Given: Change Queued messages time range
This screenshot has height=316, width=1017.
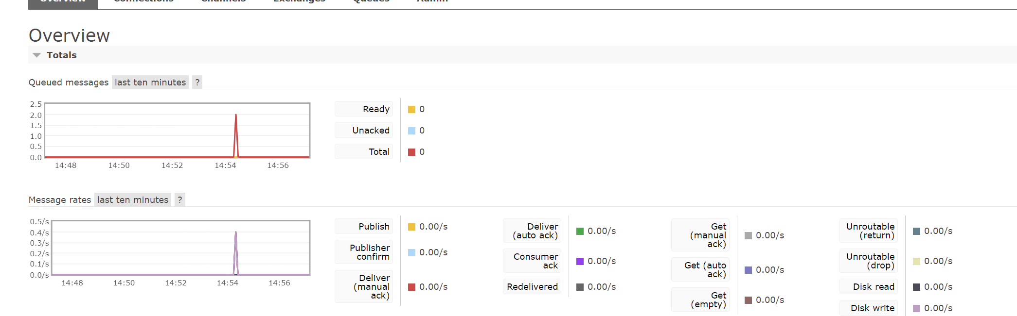Looking at the screenshot, I should (x=150, y=82).
